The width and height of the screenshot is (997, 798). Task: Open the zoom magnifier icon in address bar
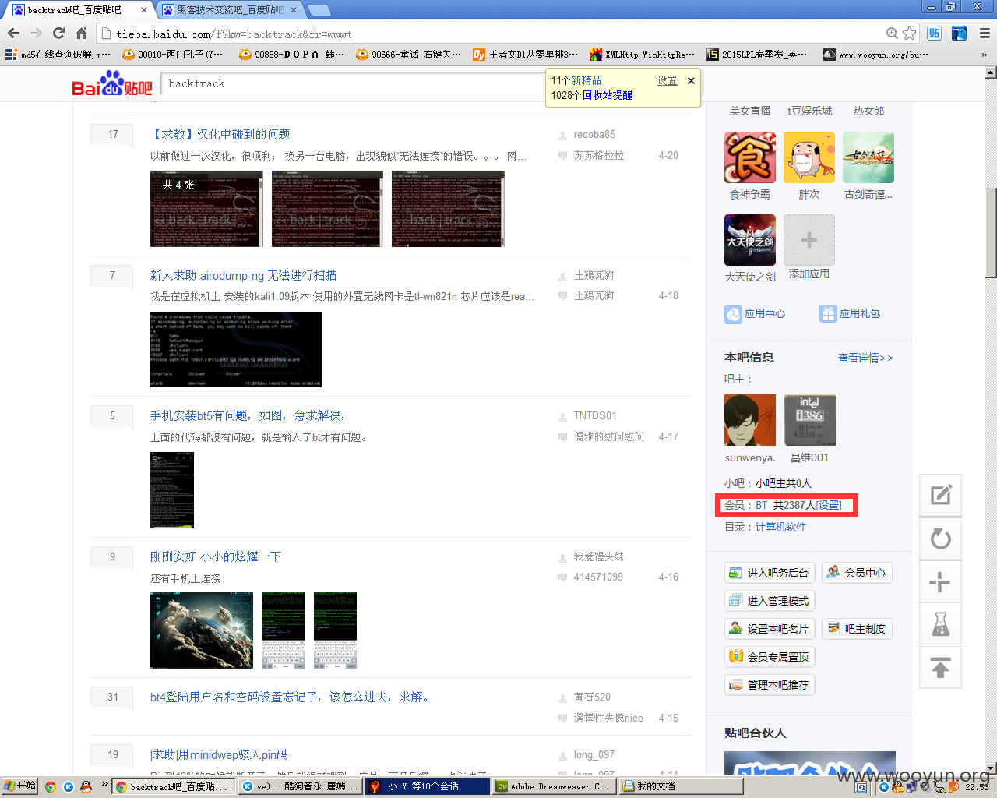pos(892,34)
